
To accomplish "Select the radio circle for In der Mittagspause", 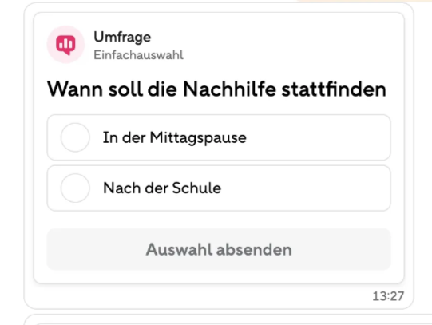I will (75, 137).
